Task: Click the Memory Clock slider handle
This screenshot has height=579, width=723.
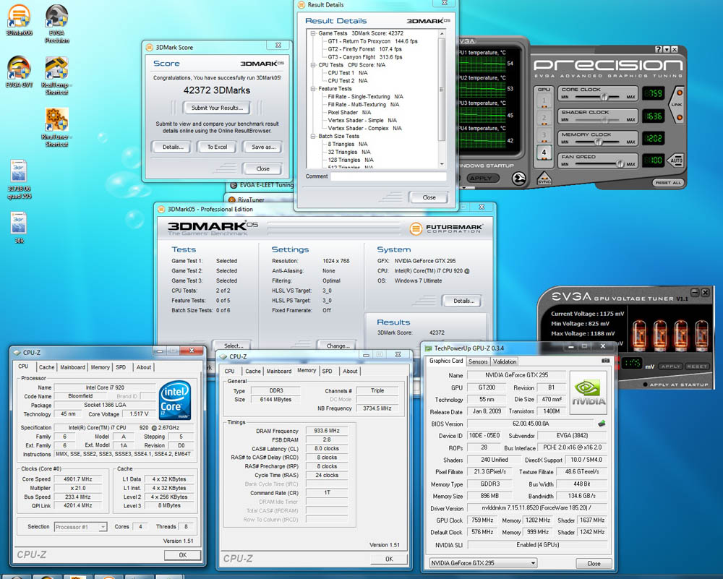Action: click(x=599, y=142)
